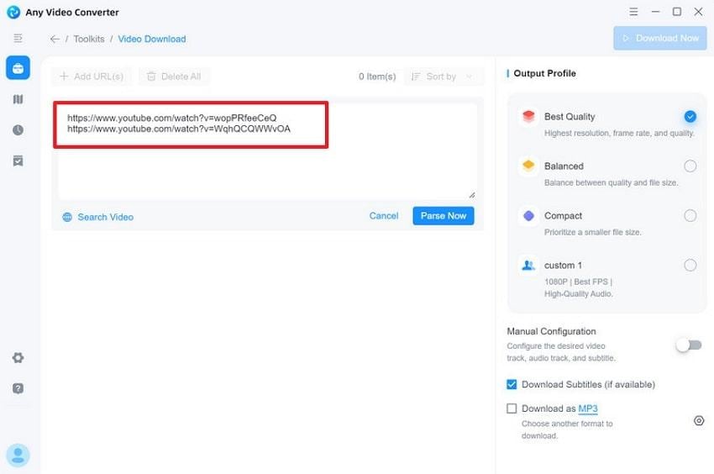
Task: Click the Parse Now button
Action: click(x=443, y=216)
